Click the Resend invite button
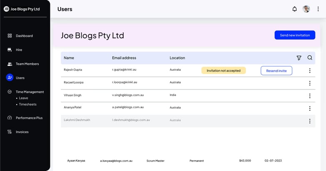The height and width of the screenshot is (171, 326). tap(276, 71)
